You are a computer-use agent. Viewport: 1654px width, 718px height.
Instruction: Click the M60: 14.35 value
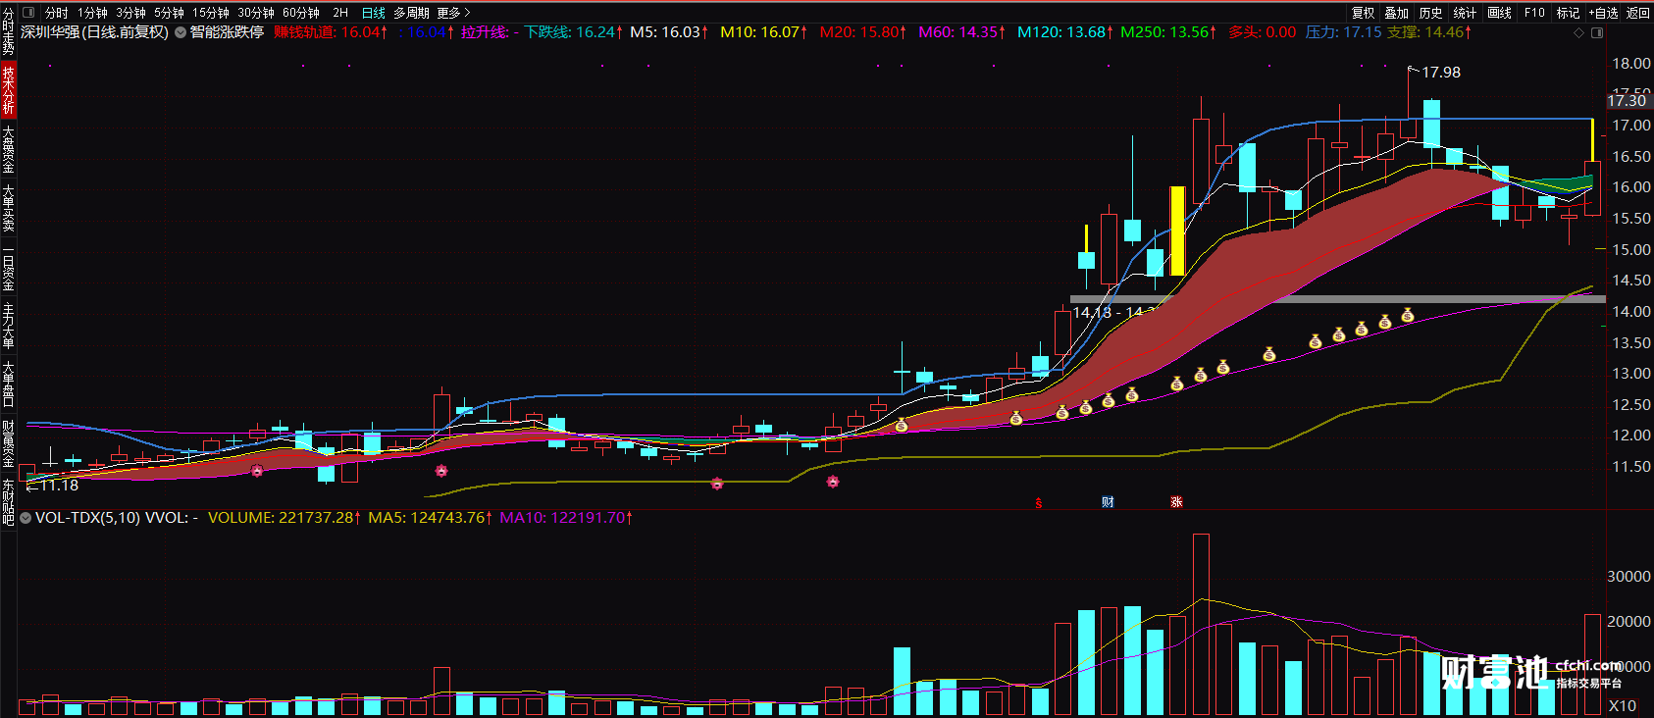coord(962,32)
